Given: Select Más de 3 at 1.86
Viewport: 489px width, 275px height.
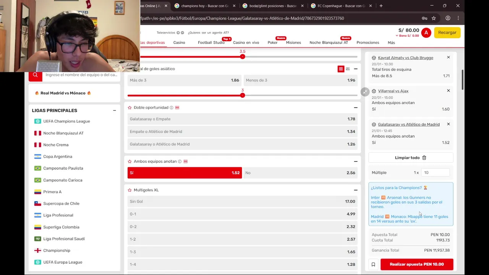Looking at the screenshot, I should (x=185, y=80).
